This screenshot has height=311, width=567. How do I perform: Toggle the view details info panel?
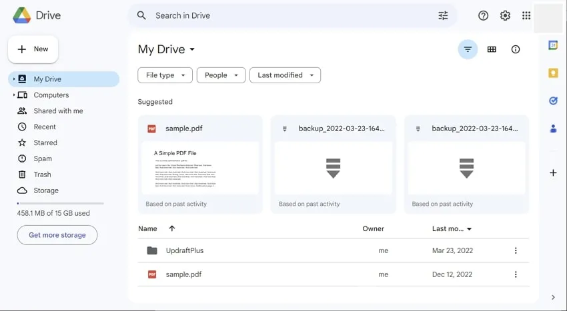point(516,49)
